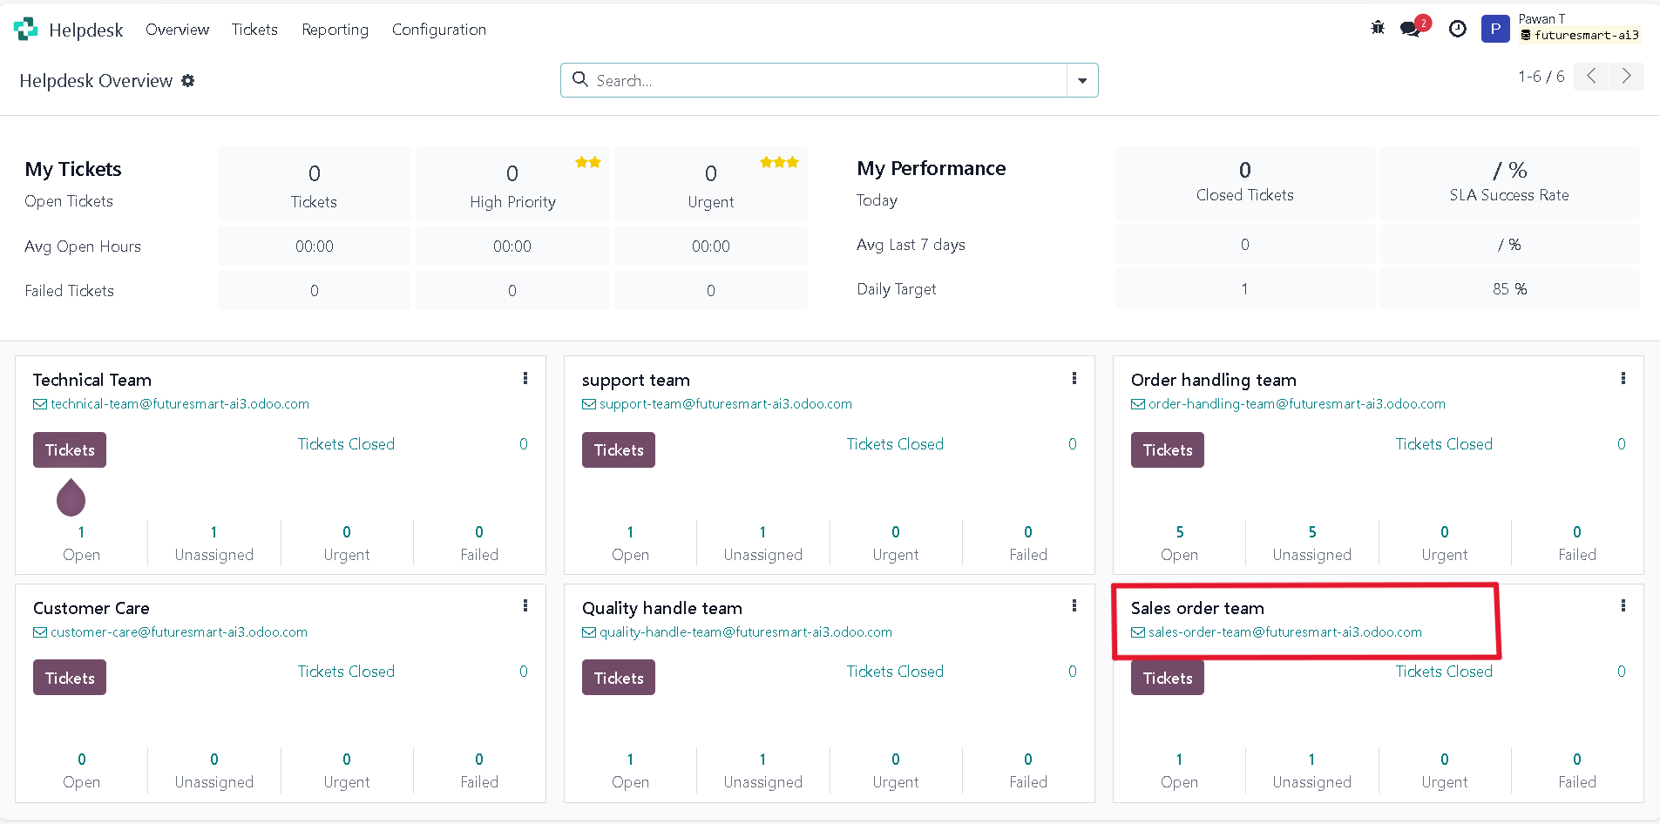Go to previous page arrow
The height and width of the screenshot is (824, 1660).
coord(1591,76)
